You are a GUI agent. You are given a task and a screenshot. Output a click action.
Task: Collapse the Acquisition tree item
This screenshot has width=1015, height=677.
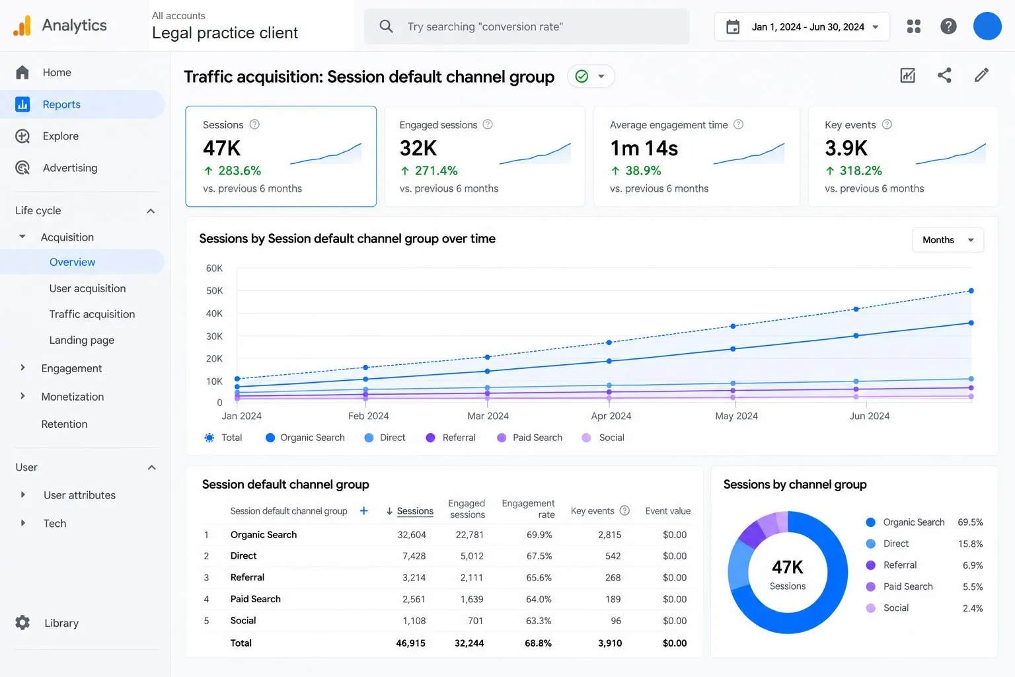[x=22, y=237]
